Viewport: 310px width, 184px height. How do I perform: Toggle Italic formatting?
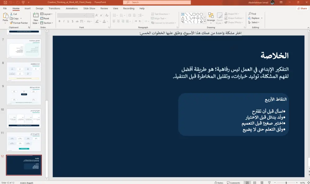point(64,21)
